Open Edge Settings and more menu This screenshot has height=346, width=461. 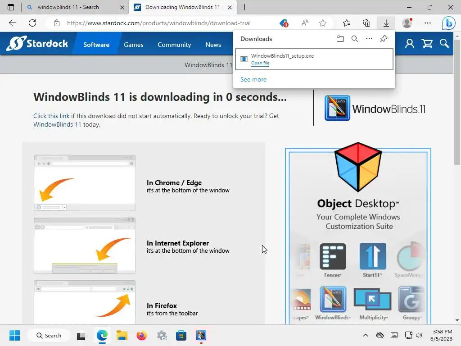(428, 23)
